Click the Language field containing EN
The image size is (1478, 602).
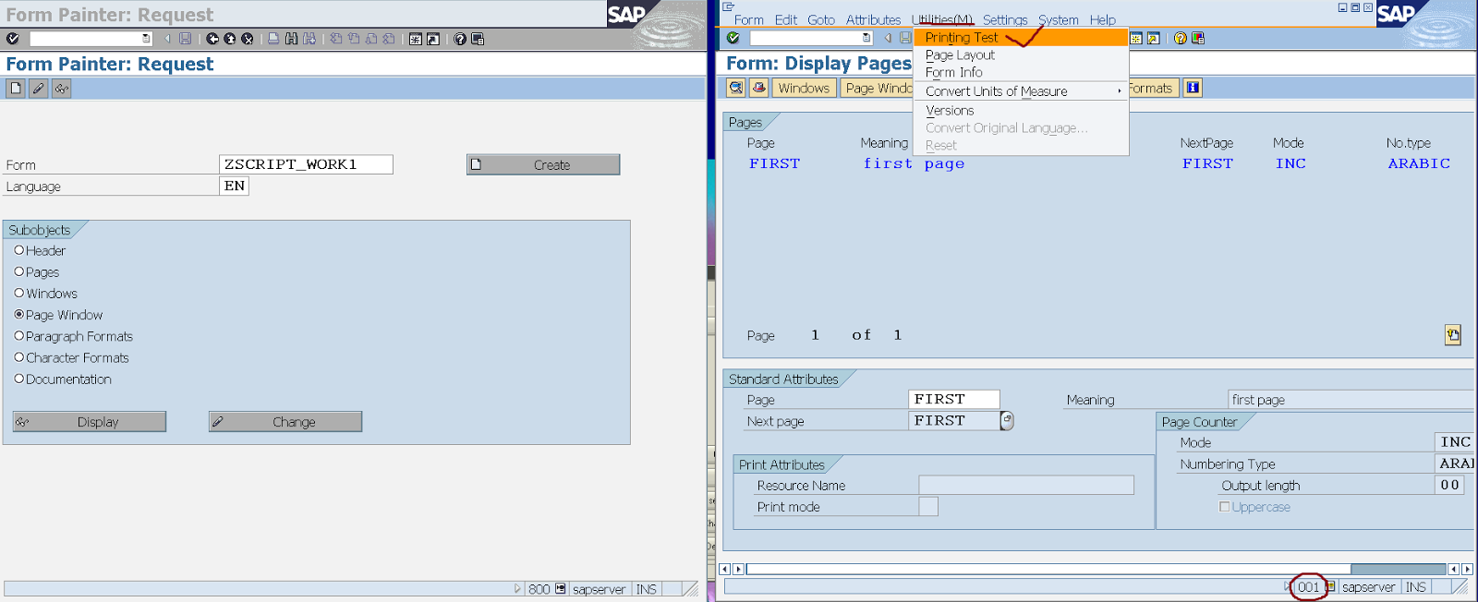(x=234, y=186)
